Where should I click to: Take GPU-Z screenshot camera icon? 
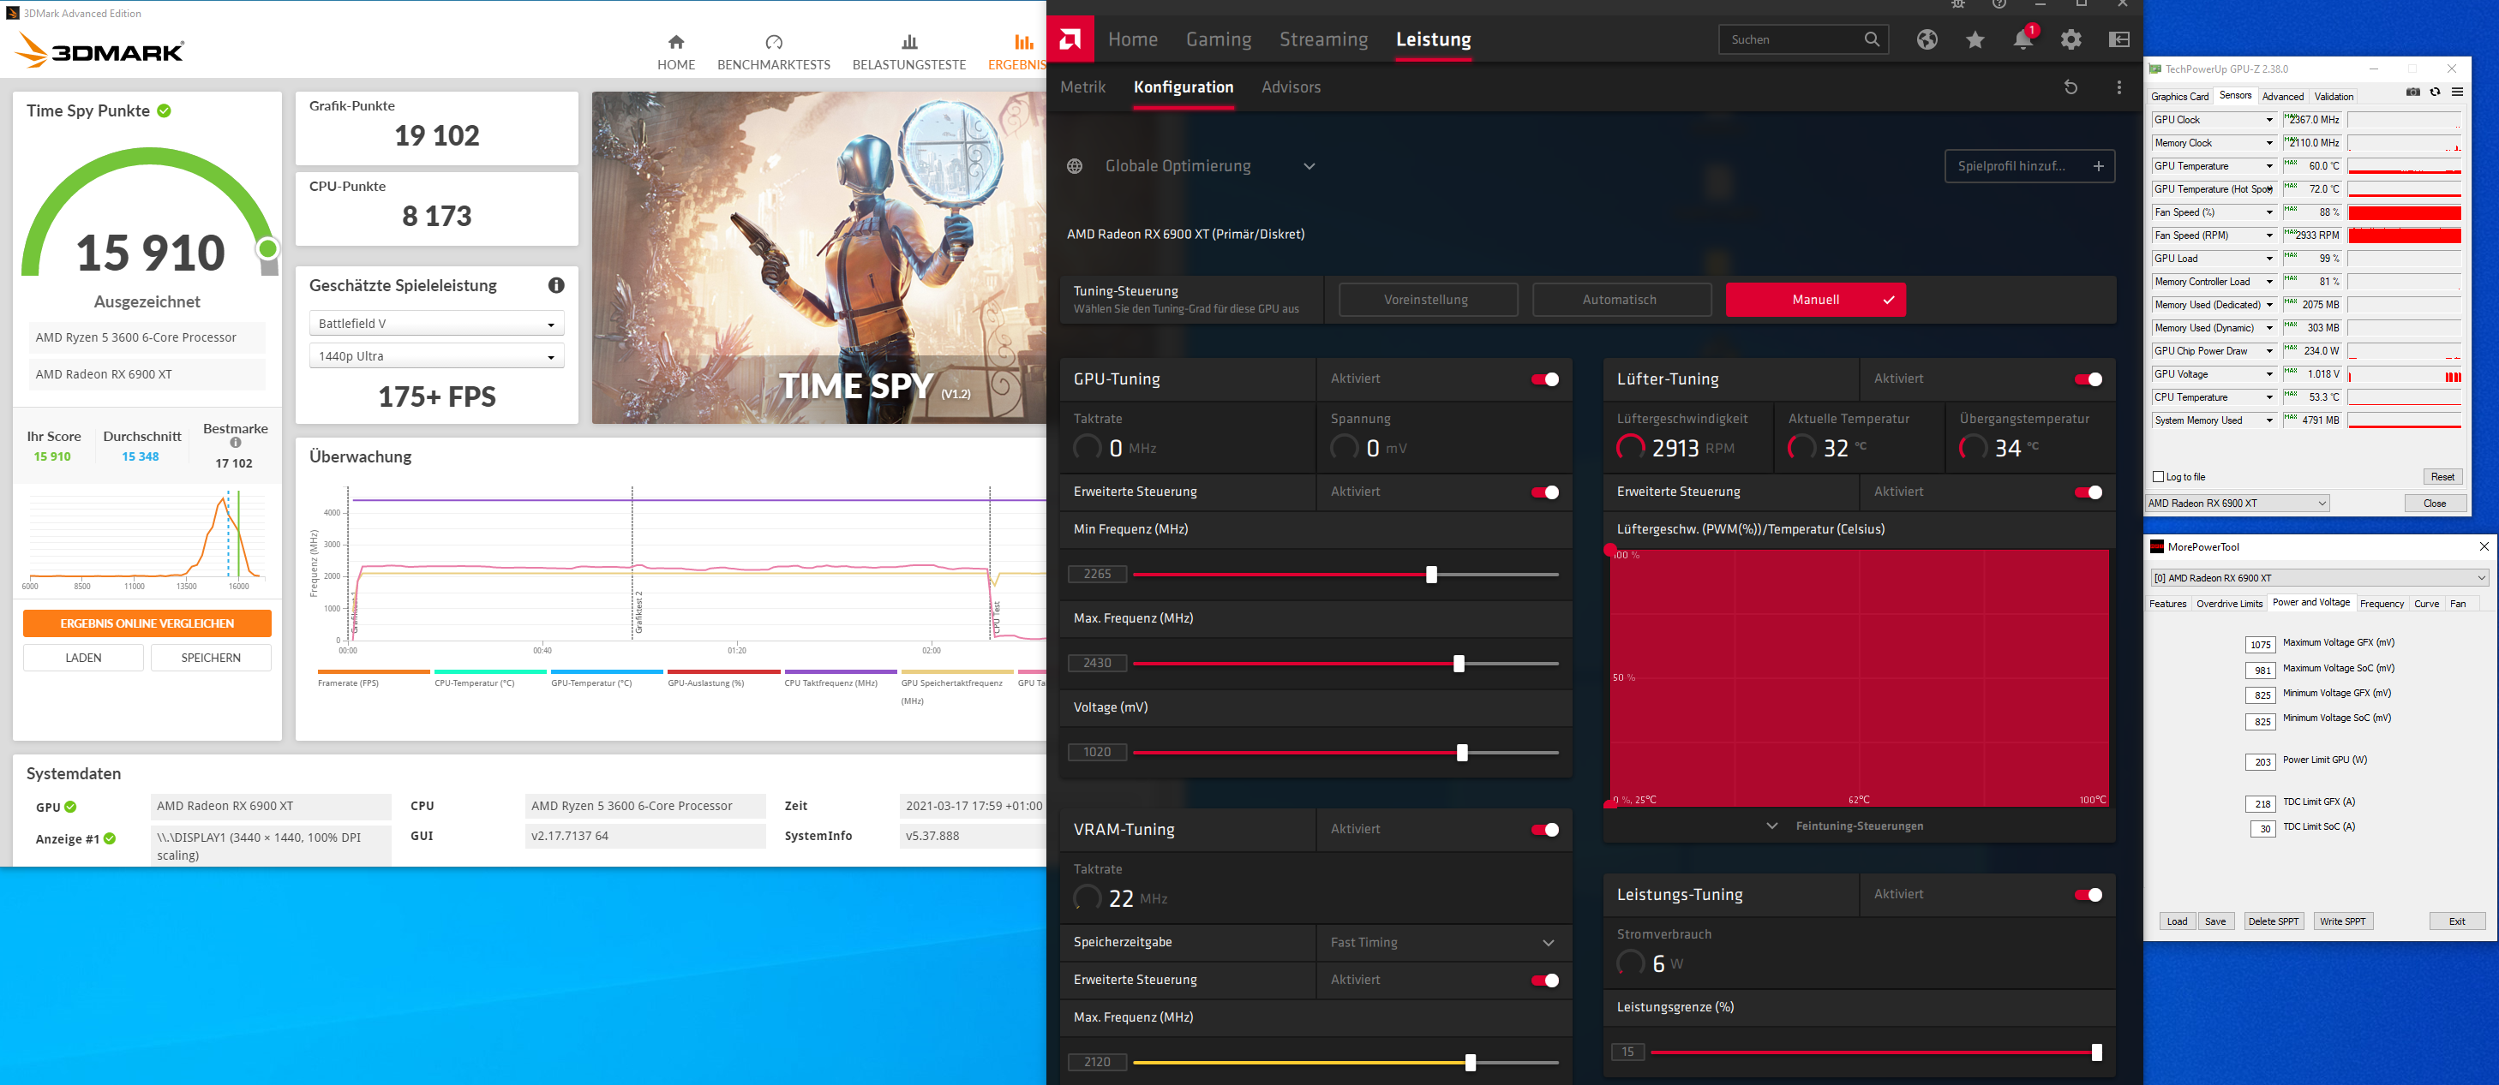click(2412, 93)
